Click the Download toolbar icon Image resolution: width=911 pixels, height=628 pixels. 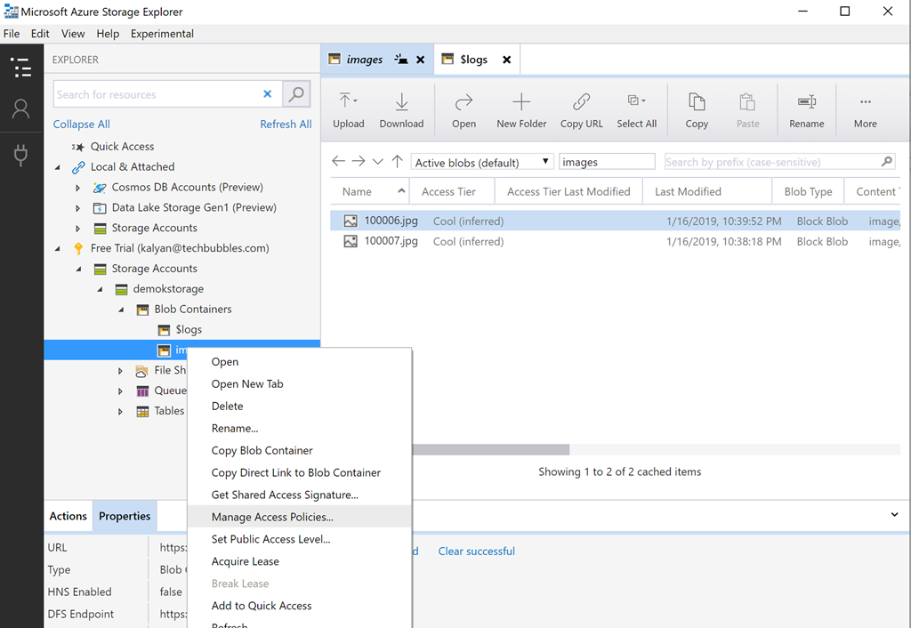[x=401, y=110]
